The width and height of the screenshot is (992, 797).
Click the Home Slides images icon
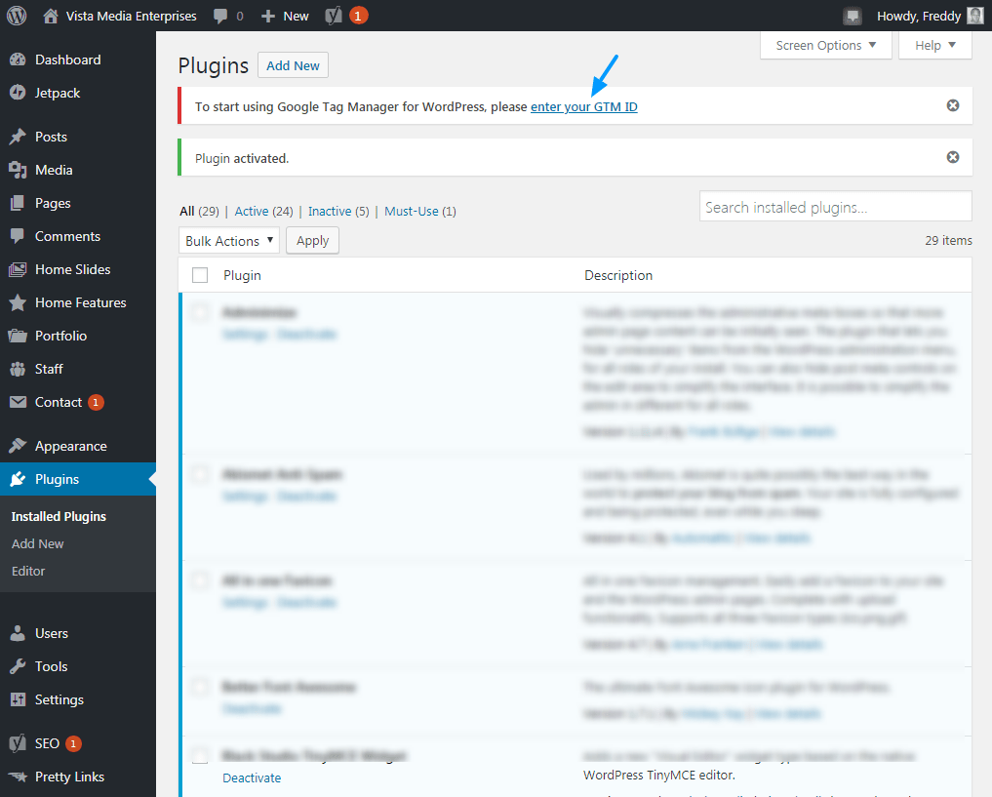pyautogui.click(x=18, y=269)
